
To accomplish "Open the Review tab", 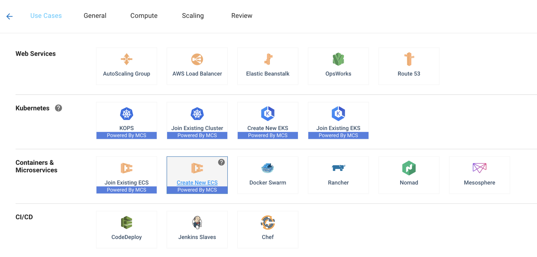I will [x=242, y=16].
